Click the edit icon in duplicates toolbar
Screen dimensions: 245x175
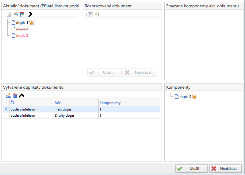tap(9, 95)
